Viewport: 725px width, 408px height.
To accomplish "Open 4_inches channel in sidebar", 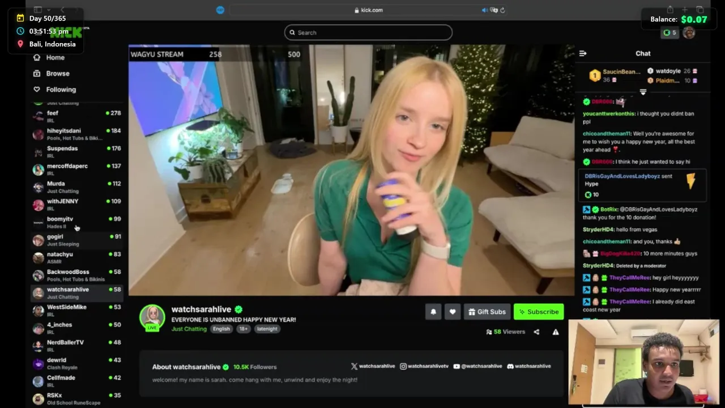I will point(76,328).
